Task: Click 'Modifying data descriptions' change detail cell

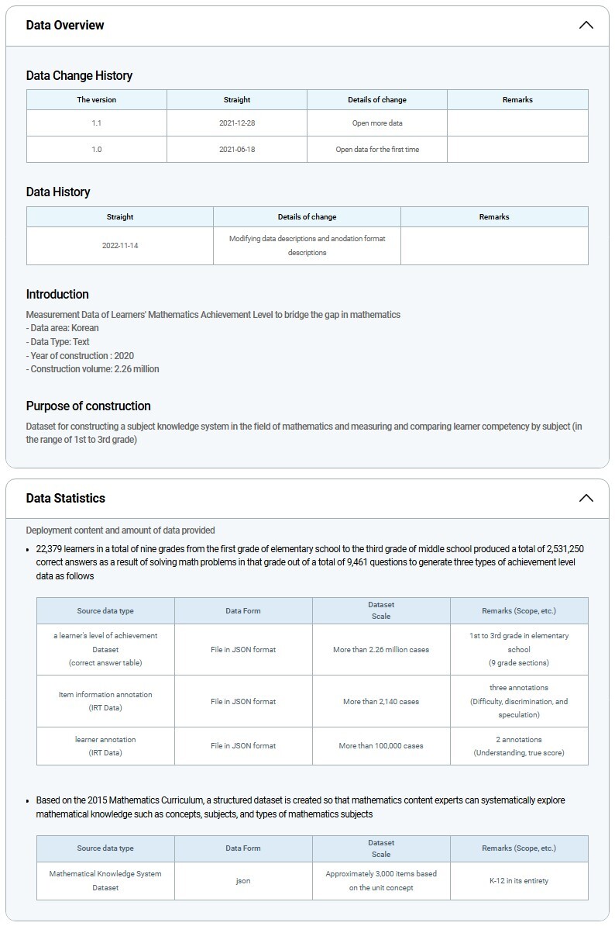Action: 307,245
